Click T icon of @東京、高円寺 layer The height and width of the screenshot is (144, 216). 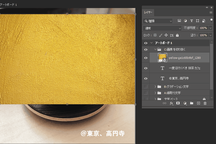[163, 78]
